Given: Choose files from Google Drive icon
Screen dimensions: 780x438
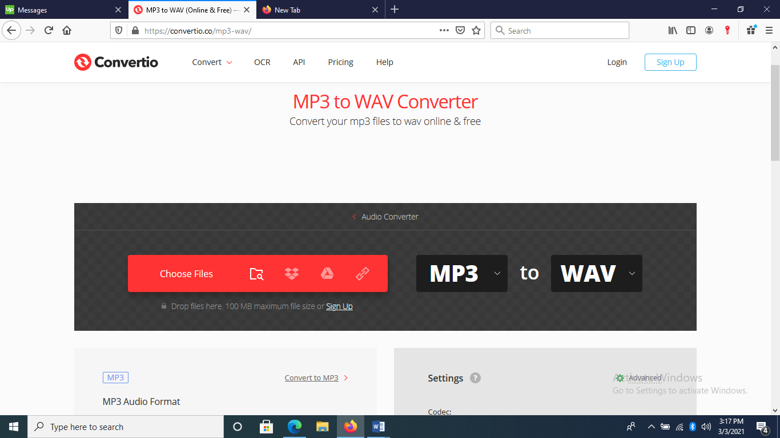Looking at the screenshot, I should point(327,274).
